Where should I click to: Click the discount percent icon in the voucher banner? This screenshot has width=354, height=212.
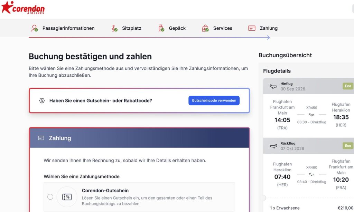tap(42, 100)
